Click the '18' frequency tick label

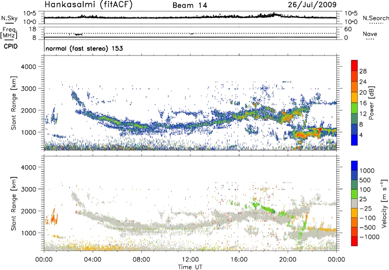(33, 29)
